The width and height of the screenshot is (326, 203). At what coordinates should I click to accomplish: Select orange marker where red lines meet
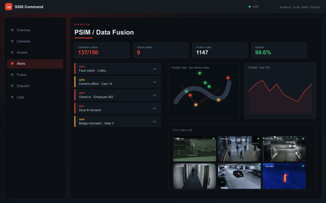click(x=196, y=105)
